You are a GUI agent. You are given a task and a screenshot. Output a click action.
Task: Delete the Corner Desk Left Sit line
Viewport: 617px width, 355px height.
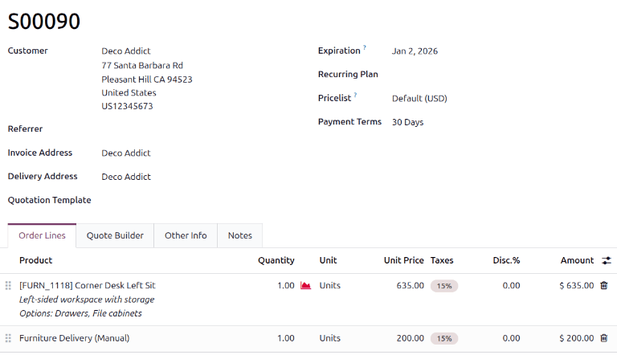[x=604, y=285]
